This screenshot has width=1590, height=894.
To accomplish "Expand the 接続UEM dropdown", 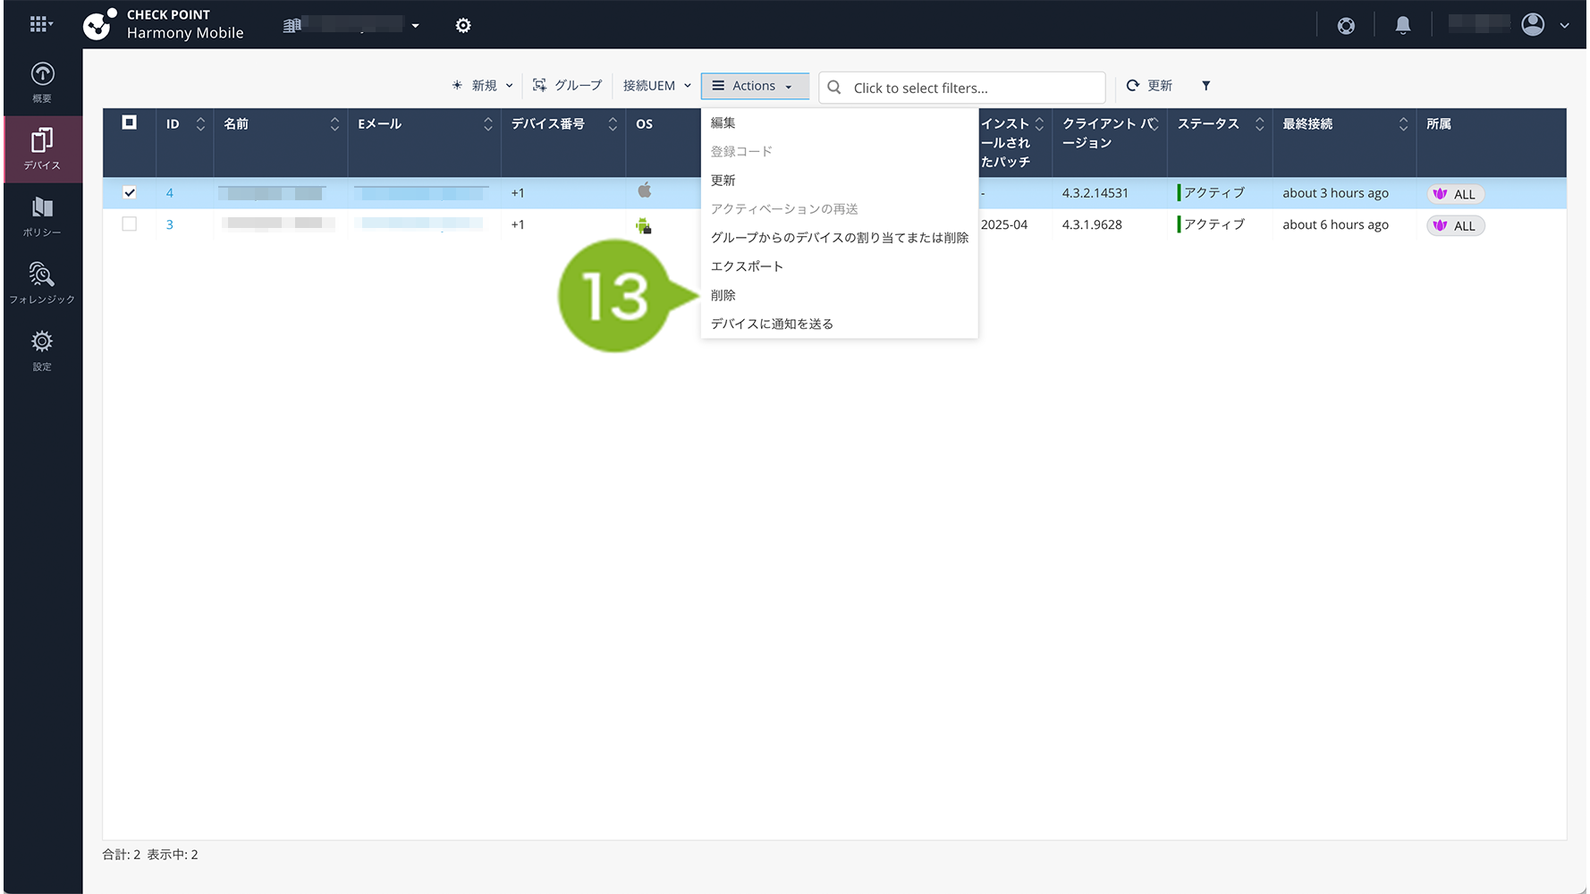I will coord(657,86).
